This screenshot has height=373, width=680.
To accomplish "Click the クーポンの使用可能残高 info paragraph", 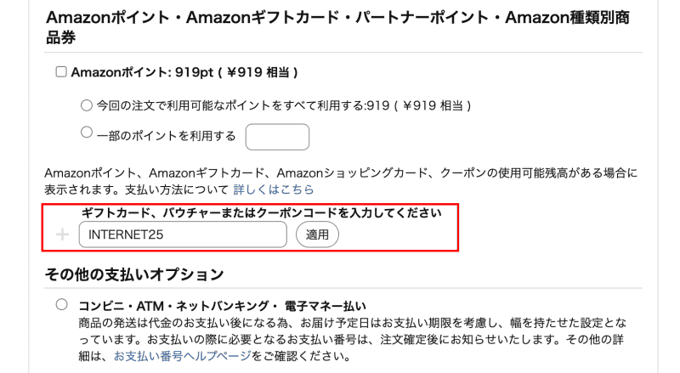I will coord(340,172).
